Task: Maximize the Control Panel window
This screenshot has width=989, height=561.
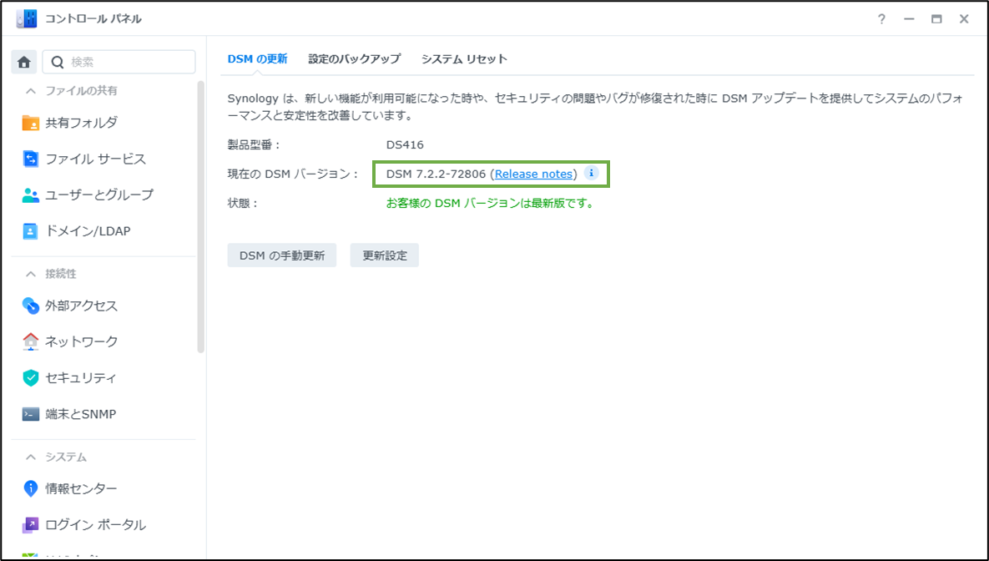Action: (936, 19)
